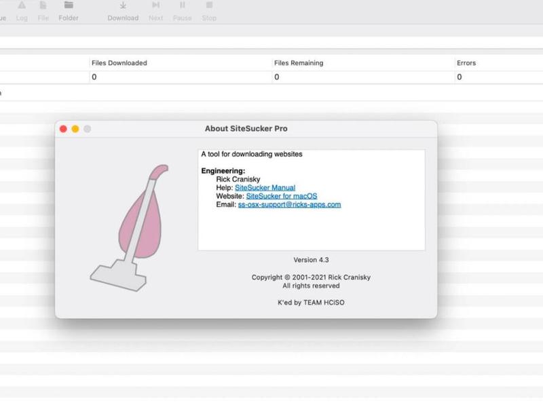Visit the SiteSucker for macOS link
543x407 pixels.
pos(282,196)
